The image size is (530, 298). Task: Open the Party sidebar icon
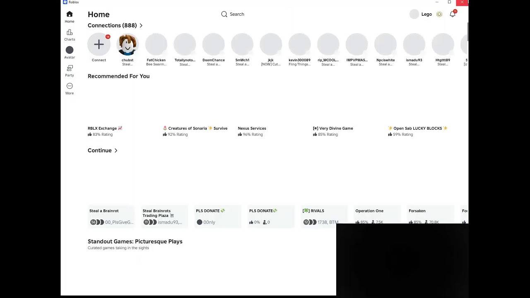click(x=70, y=68)
